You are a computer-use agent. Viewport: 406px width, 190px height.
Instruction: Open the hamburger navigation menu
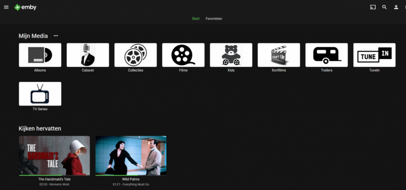(6, 7)
